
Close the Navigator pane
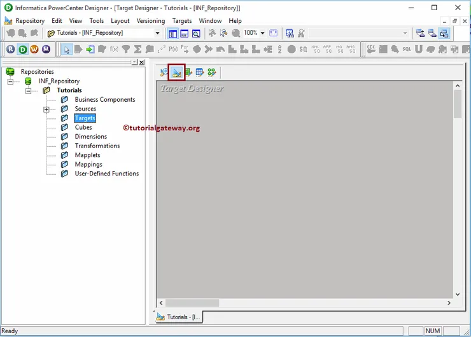coord(142,62)
